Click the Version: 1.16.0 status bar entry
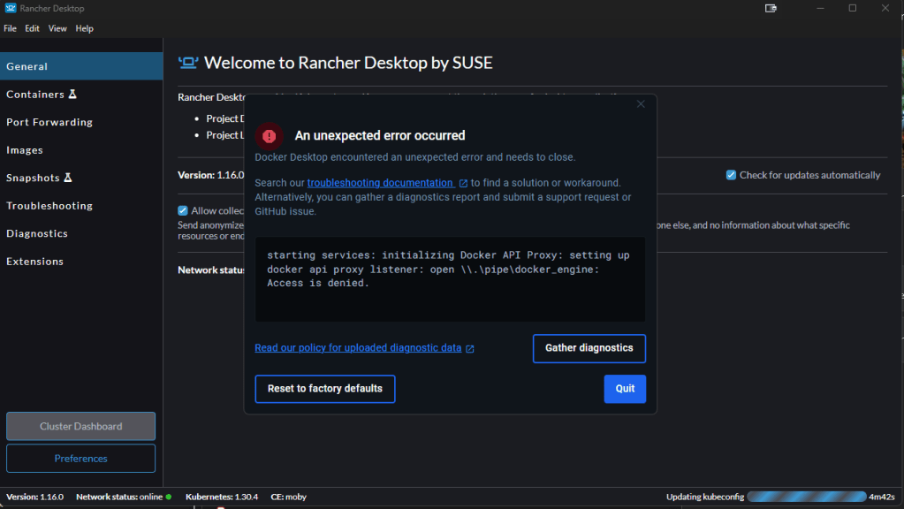Viewport: 904px width, 509px height. click(34, 497)
